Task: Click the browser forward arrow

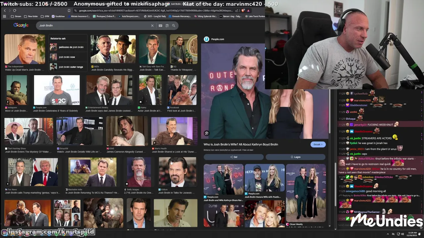Action: click(9, 11)
